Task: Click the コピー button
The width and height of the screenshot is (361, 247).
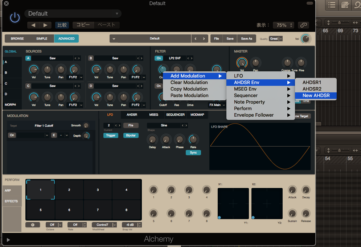Action: pos(83,25)
